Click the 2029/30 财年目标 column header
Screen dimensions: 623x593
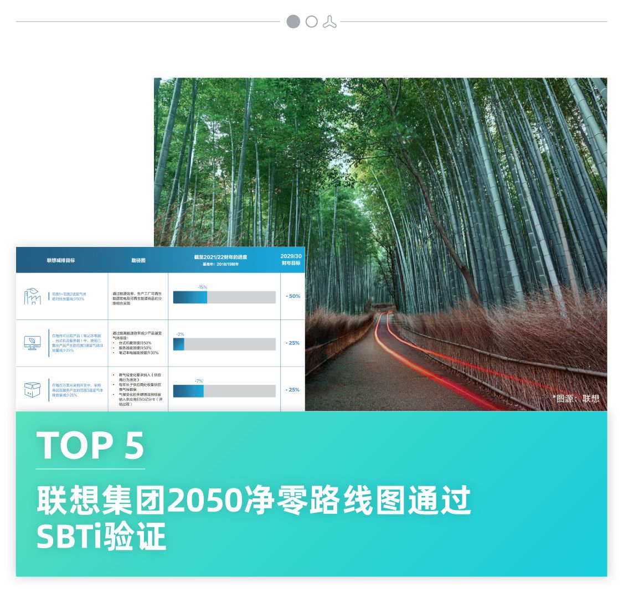291,259
